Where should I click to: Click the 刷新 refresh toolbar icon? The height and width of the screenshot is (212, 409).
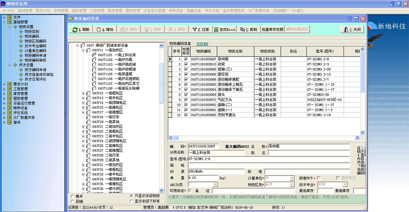pyautogui.click(x=75, y=30)
